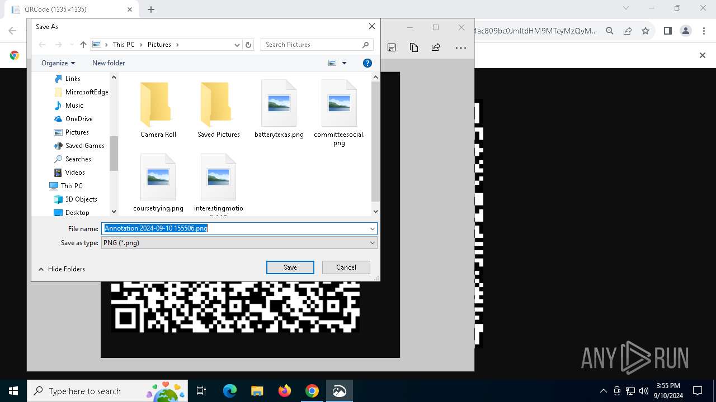Viewport: 716px width, 402px height.
Task: Switch to Chrome on taskbar
Action: pos(312,391)
